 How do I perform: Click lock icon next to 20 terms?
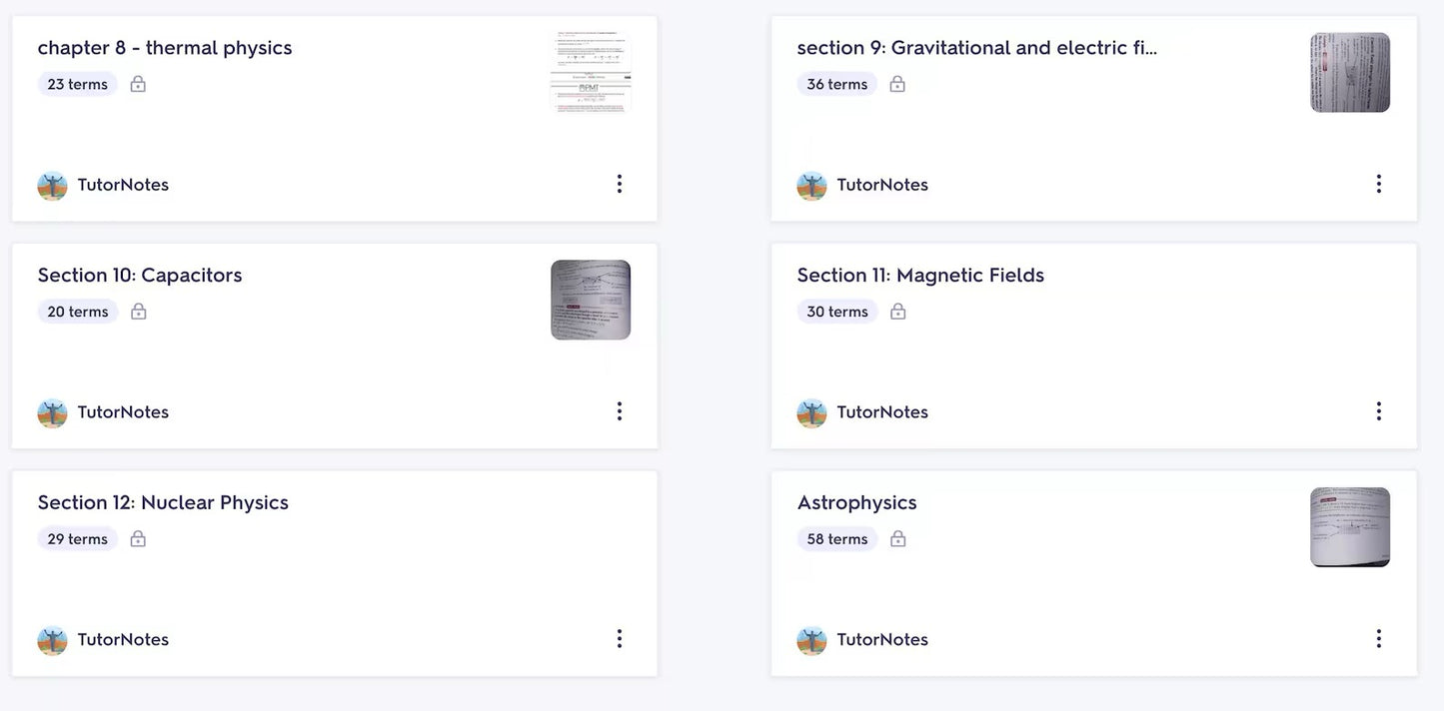138,312
